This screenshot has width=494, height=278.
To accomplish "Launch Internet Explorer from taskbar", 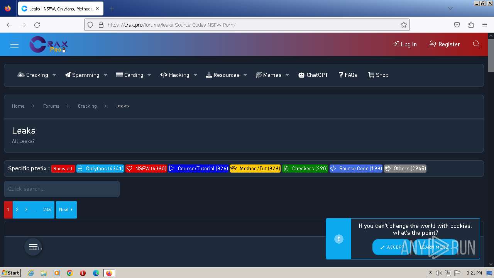I will coord(30,273).
